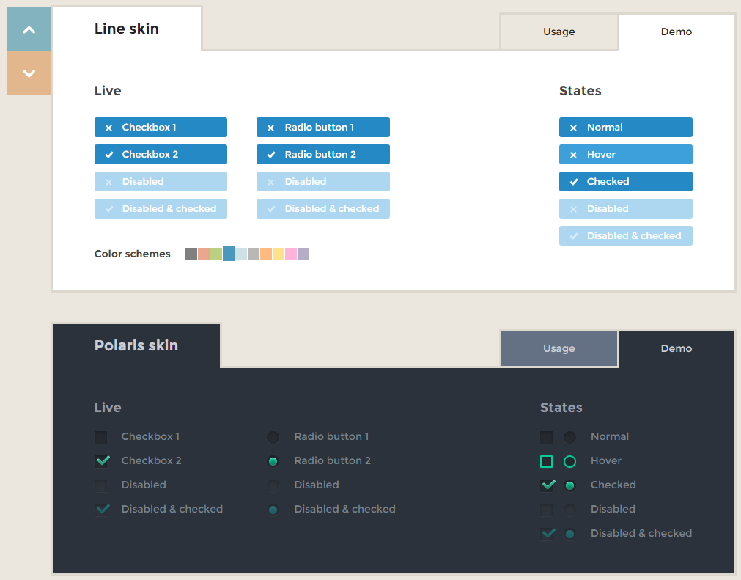Pick the yellow color scheme swatch

tap(279, 254)
